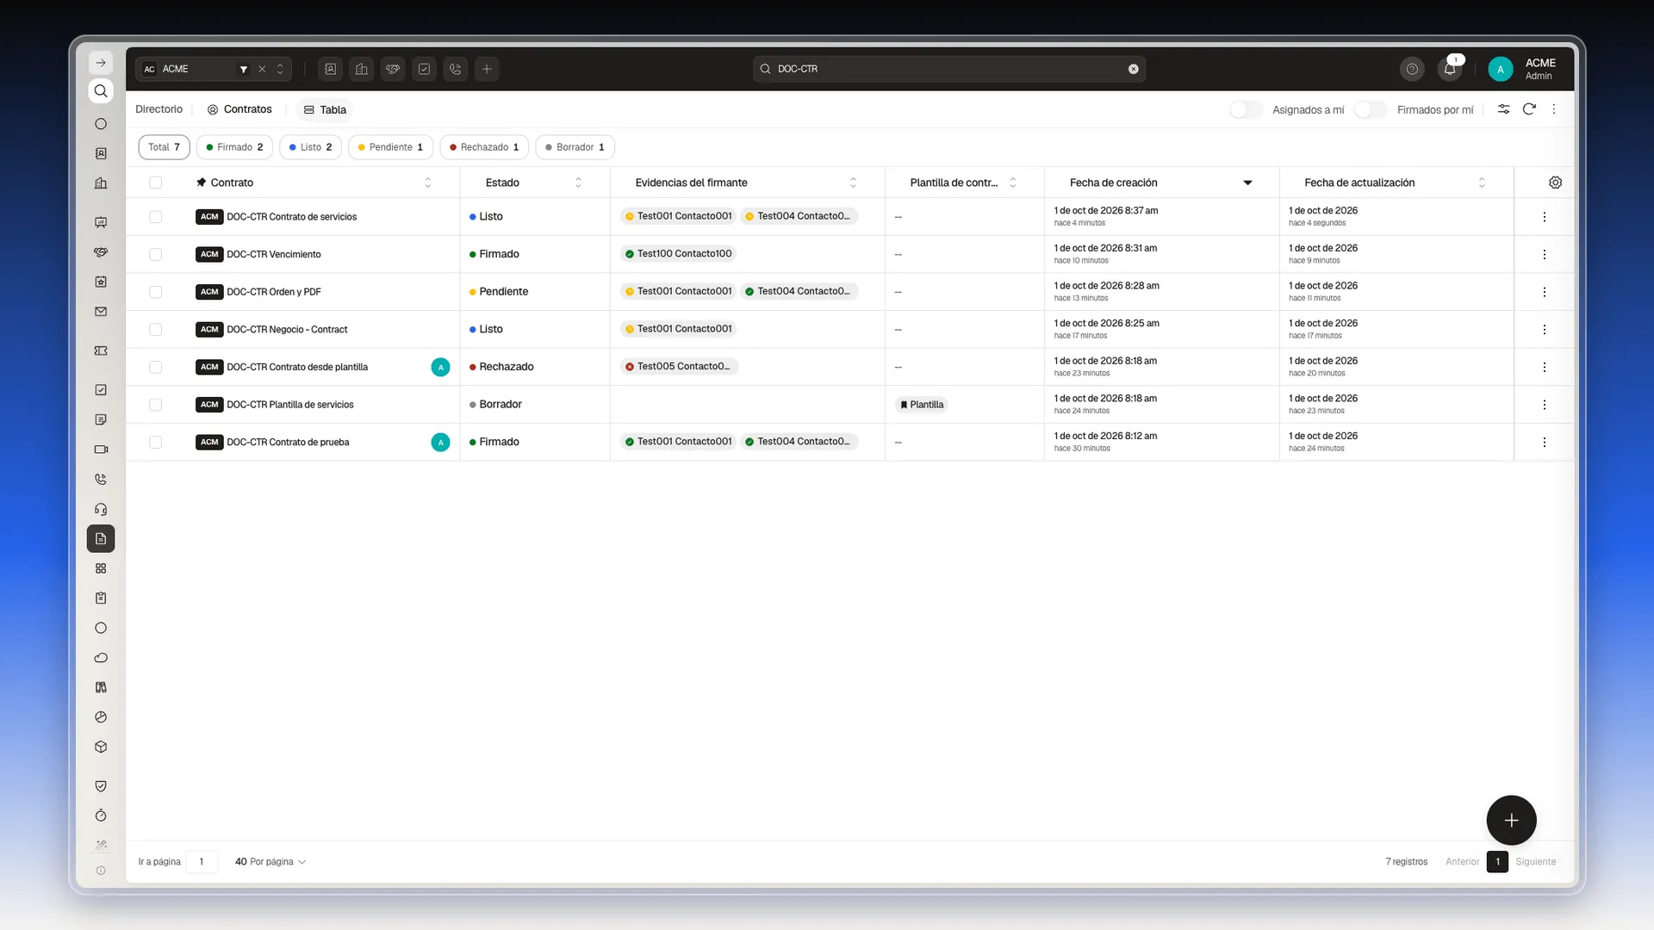1654x930 pixels.
Task: Click the DOC-CTR search field
Action: 948,69
